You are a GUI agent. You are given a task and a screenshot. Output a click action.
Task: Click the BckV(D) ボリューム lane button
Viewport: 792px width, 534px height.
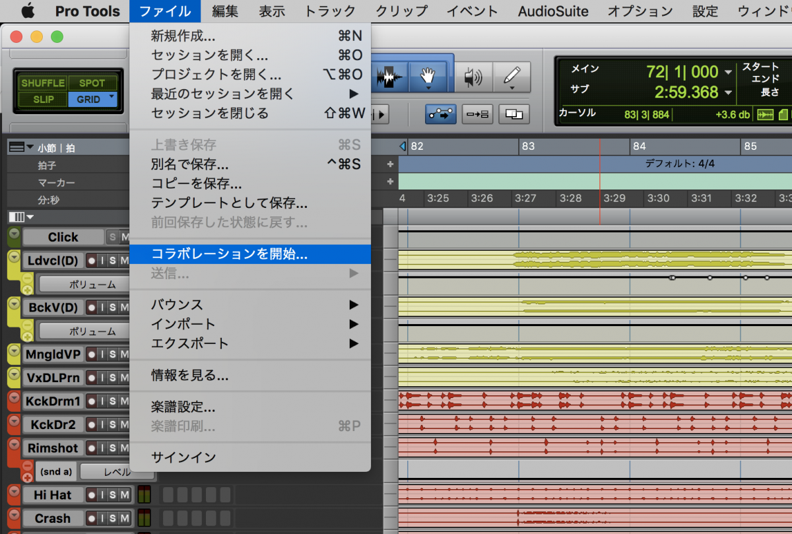point(84,331)
